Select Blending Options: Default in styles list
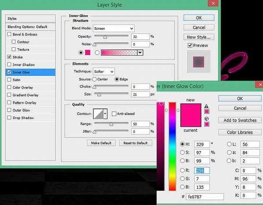263x205 pixels. pyautogui.click(x=28, y=27)
